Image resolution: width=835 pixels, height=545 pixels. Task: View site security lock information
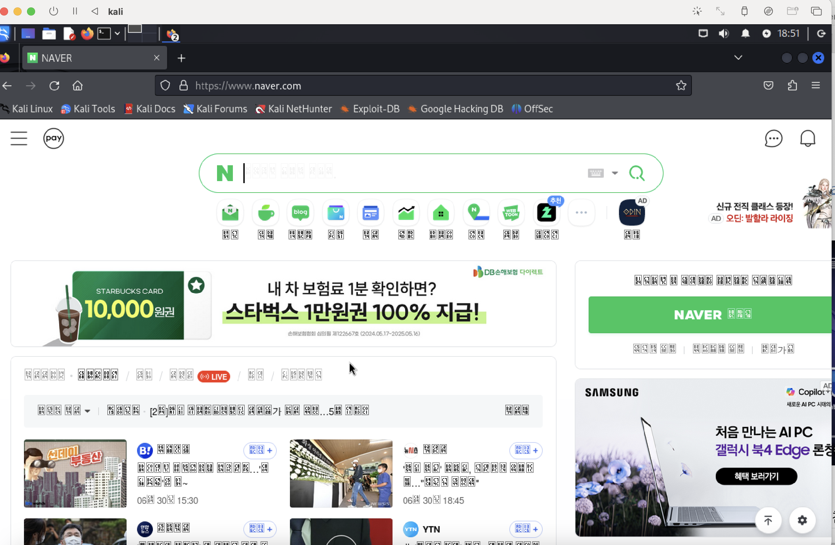[184, 86]
